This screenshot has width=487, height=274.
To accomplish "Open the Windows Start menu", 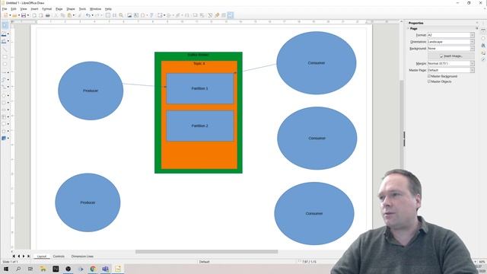I will (6, 269).
